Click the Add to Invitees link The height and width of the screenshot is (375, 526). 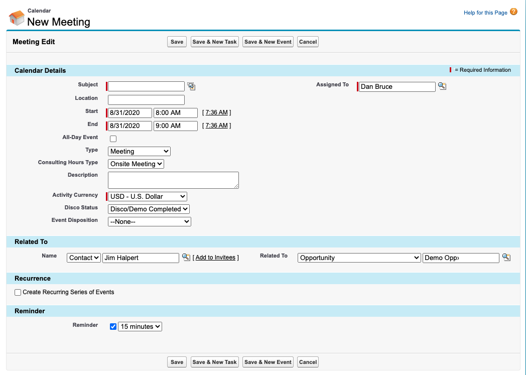pyautogui.click(x=215, y=257)
